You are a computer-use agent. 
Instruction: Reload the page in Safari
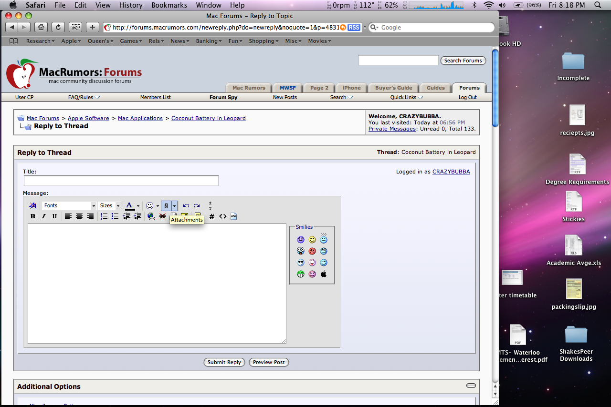(58, 27)
